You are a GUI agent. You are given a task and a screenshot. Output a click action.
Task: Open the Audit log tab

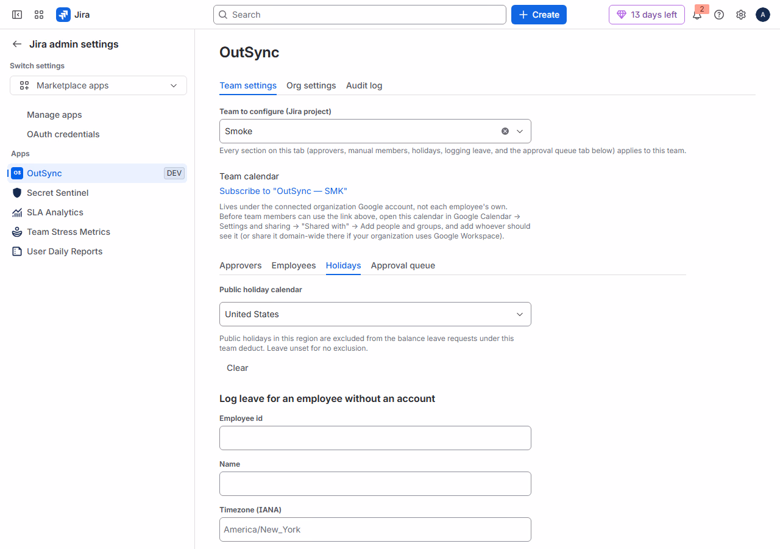(x=364, y=85)
